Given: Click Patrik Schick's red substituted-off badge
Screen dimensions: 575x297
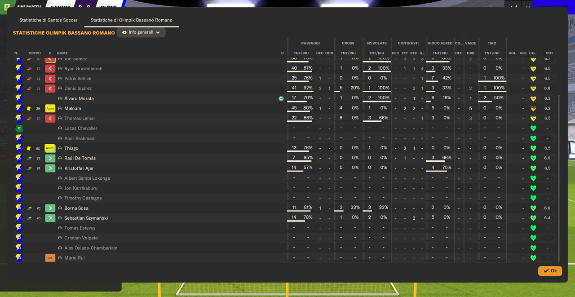Looking at the screenshot, I should pyautogui.click(x=50, y=79).
